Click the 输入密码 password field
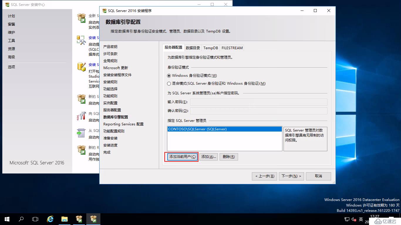The height and width of the screenshot is (225, 401). click(259, 102)
